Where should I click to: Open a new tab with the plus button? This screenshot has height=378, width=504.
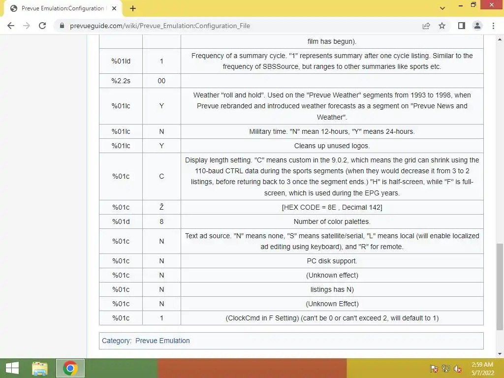tap(133, 8)
